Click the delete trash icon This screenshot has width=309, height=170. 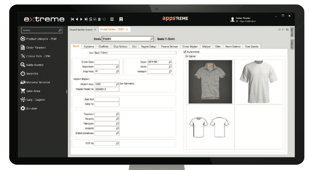(x=99, y=19)
